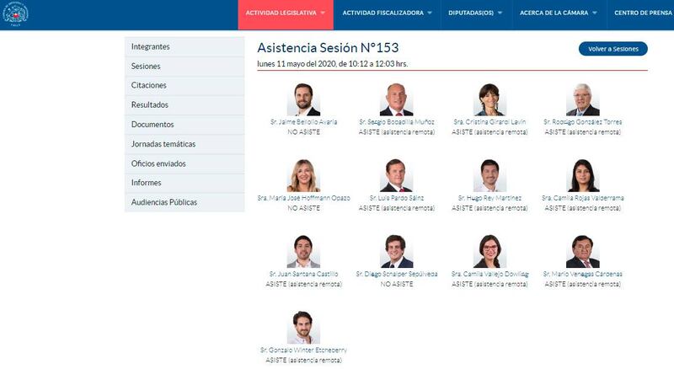Open the Sra. Camila Vallejo Dowling link
Viewport: 674px width, 369px height.
tap(489, 274)
